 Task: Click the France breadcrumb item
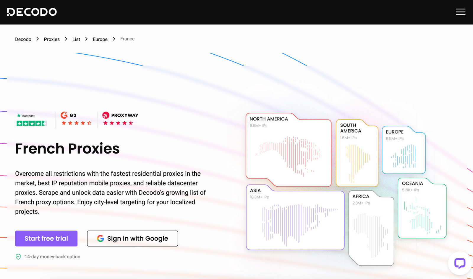click(x=127, y=39)
